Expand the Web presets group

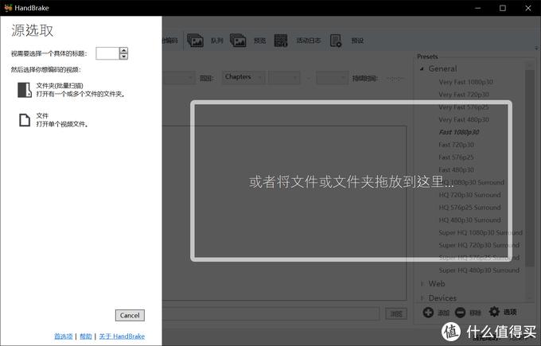422,284
